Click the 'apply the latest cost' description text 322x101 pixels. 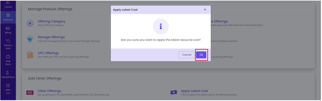[209, 95]
